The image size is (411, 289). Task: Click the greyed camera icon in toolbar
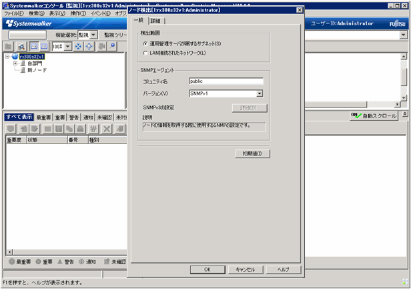coord(101,47)
